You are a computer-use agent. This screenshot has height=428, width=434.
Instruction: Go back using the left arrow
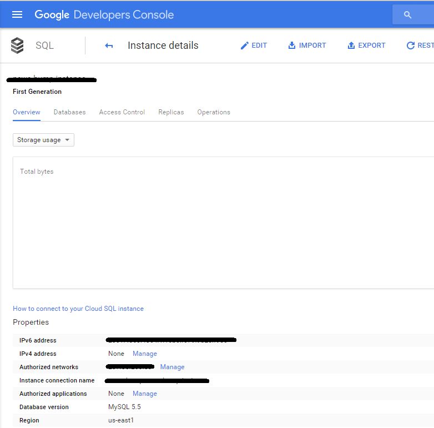[x=109, y=46]
